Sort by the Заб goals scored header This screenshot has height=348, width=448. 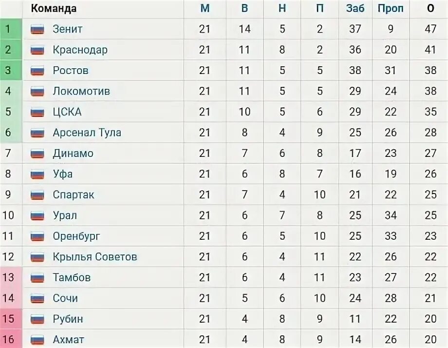355,8
